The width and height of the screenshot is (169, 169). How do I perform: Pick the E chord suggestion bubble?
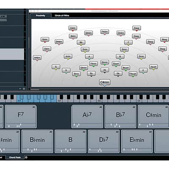click(143, 71)
